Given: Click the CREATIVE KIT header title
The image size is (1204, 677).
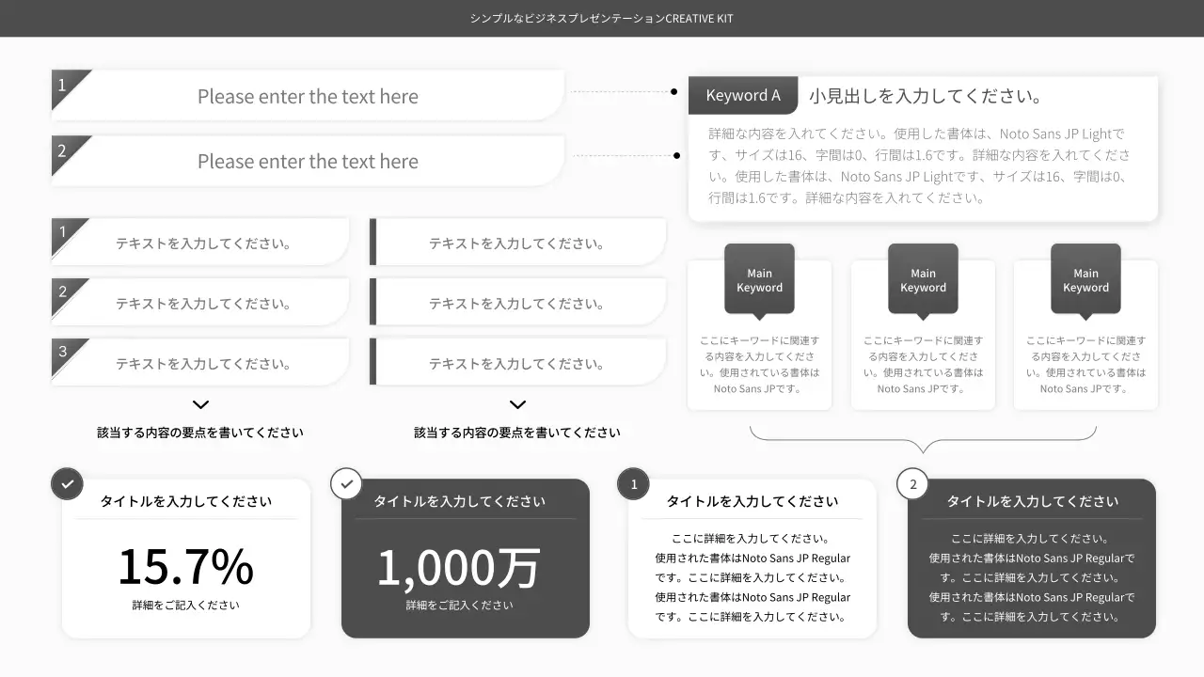Looking at the screenshot, I should 601,18.
